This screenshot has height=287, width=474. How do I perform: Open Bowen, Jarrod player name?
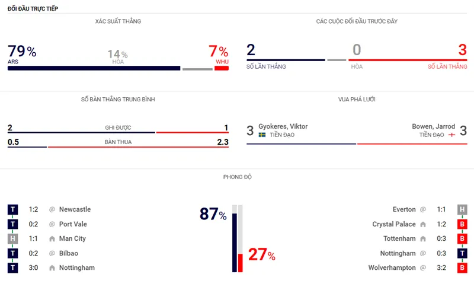click(433, 126)
